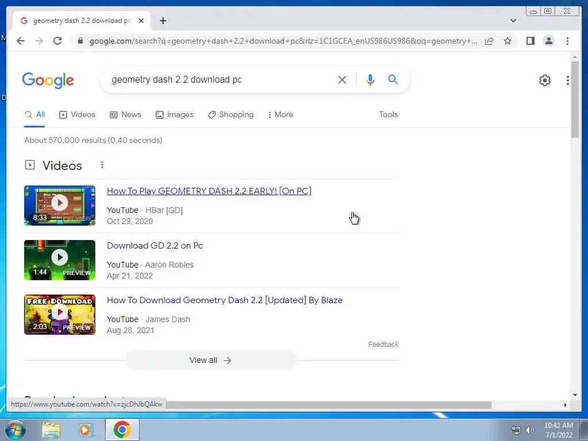The image size is (588, 441).
Task: Click the Oct 29, 2020 date text
Action: pos(130,221)
